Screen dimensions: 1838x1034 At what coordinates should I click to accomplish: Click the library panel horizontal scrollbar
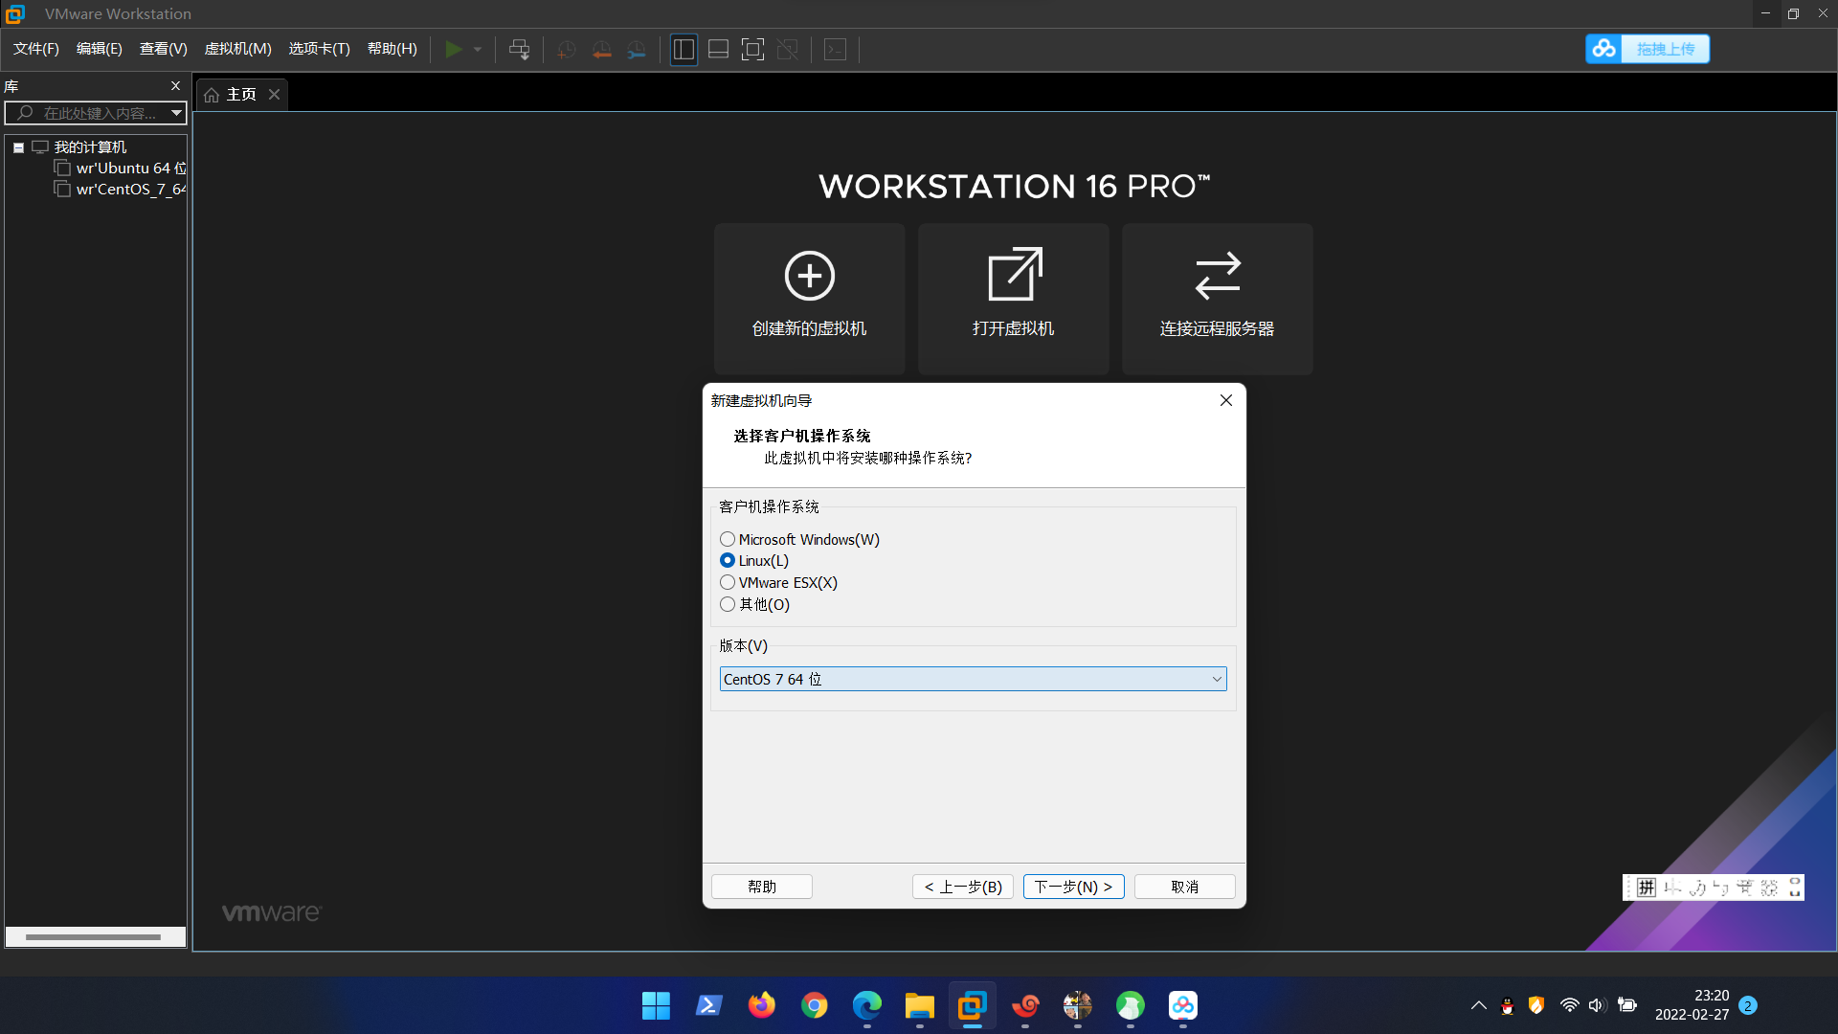[x=93, y=937]
